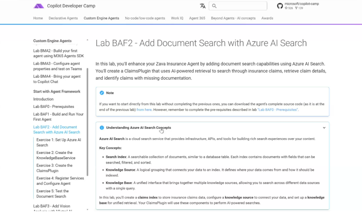This screenshot has width=362, height=216.
Task: Jump to Exercise 2: Create the KnowledgeBaseService
Action: point(56,155)
